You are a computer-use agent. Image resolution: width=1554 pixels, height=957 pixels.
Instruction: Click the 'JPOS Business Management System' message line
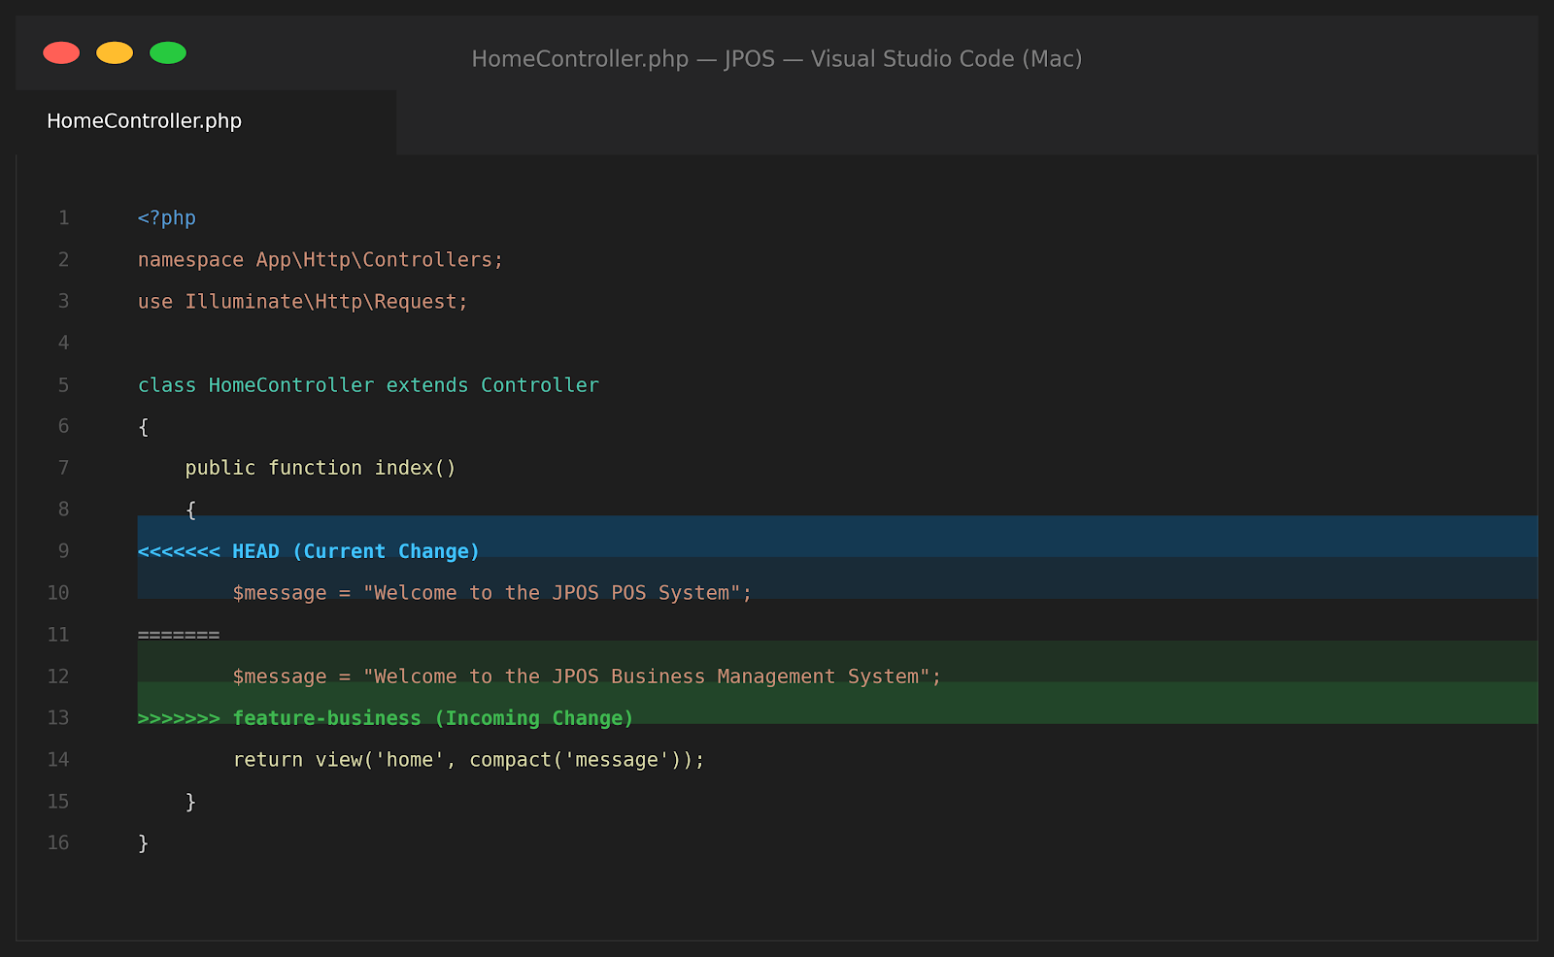tap(587, 676)
